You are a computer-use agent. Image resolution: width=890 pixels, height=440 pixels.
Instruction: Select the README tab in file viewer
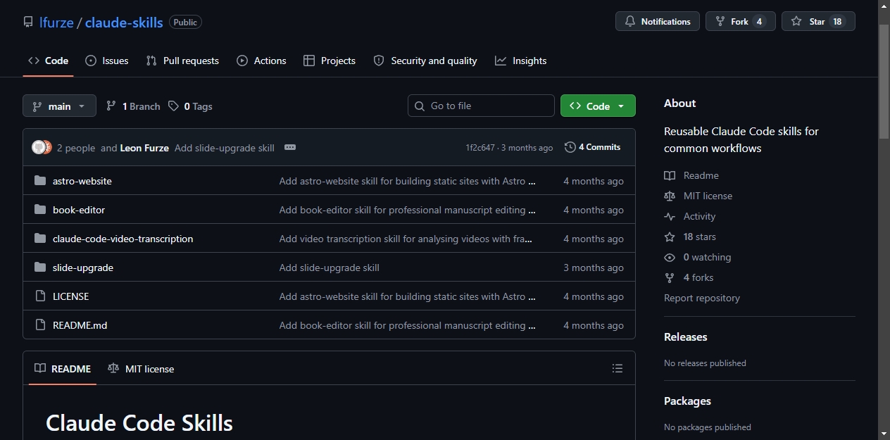point(63,368)
